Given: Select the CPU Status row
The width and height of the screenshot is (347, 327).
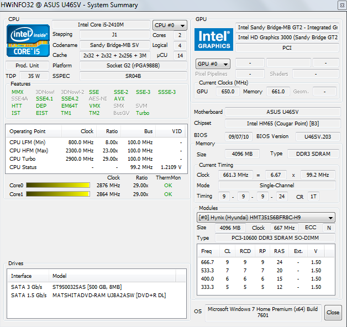Looking at the screenshot, I should pos(96,167).
